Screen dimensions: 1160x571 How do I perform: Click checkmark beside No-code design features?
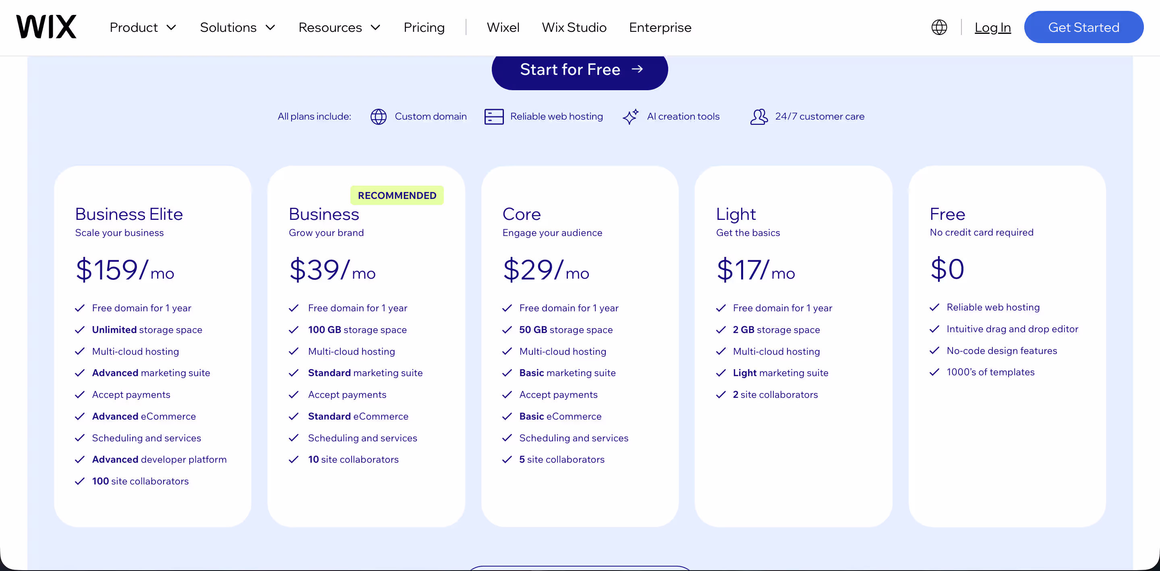(x=934, y=351)
